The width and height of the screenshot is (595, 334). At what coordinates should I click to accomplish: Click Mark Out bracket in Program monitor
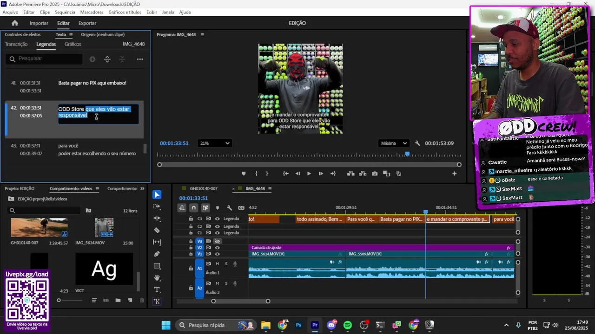[x=267, y=173]
